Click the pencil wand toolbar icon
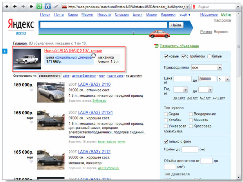 (x=56, y=7)
